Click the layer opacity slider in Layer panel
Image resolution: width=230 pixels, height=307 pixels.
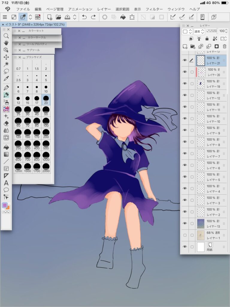[212, 31]
